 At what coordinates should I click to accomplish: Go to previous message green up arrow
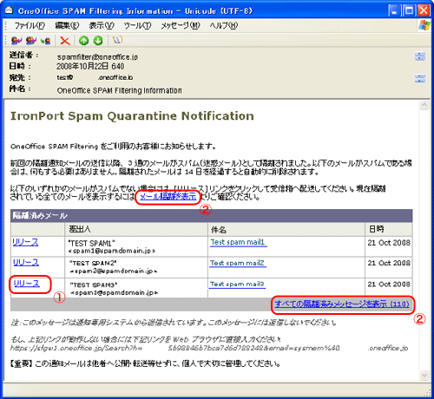84,41
